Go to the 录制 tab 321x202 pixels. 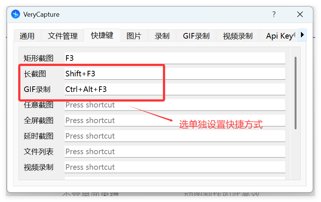coord(162,36)
